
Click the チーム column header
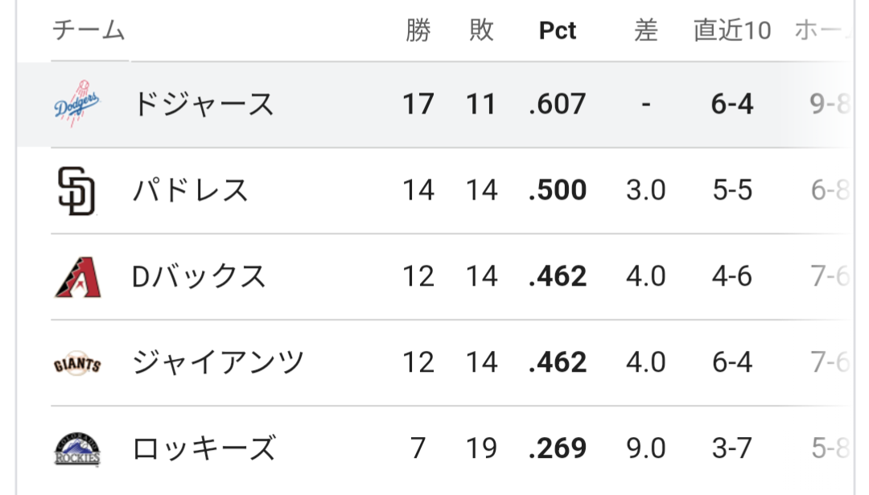click(x=89, y=31)
